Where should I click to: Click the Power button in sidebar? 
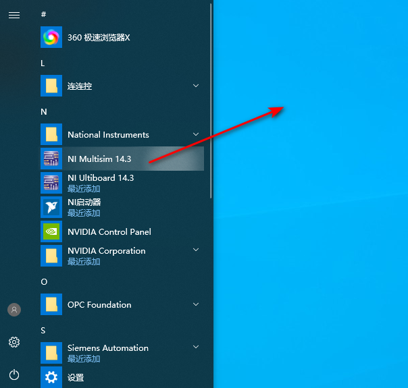[x=14, y=375]
